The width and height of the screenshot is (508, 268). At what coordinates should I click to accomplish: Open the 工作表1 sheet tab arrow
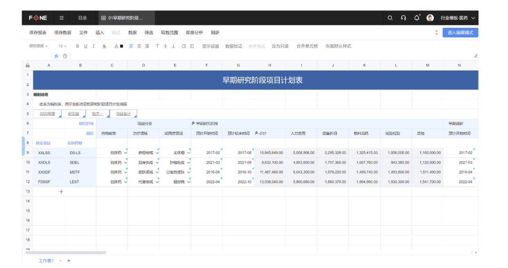[x=60, y=261]
